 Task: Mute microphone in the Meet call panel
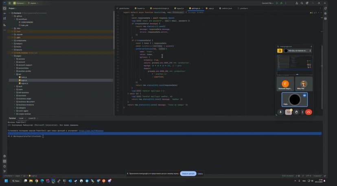coord(280,112)
